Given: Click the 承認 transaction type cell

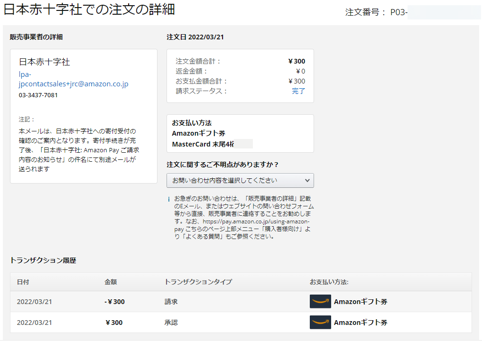Looking at the screenshot, I should pos(171,323).
